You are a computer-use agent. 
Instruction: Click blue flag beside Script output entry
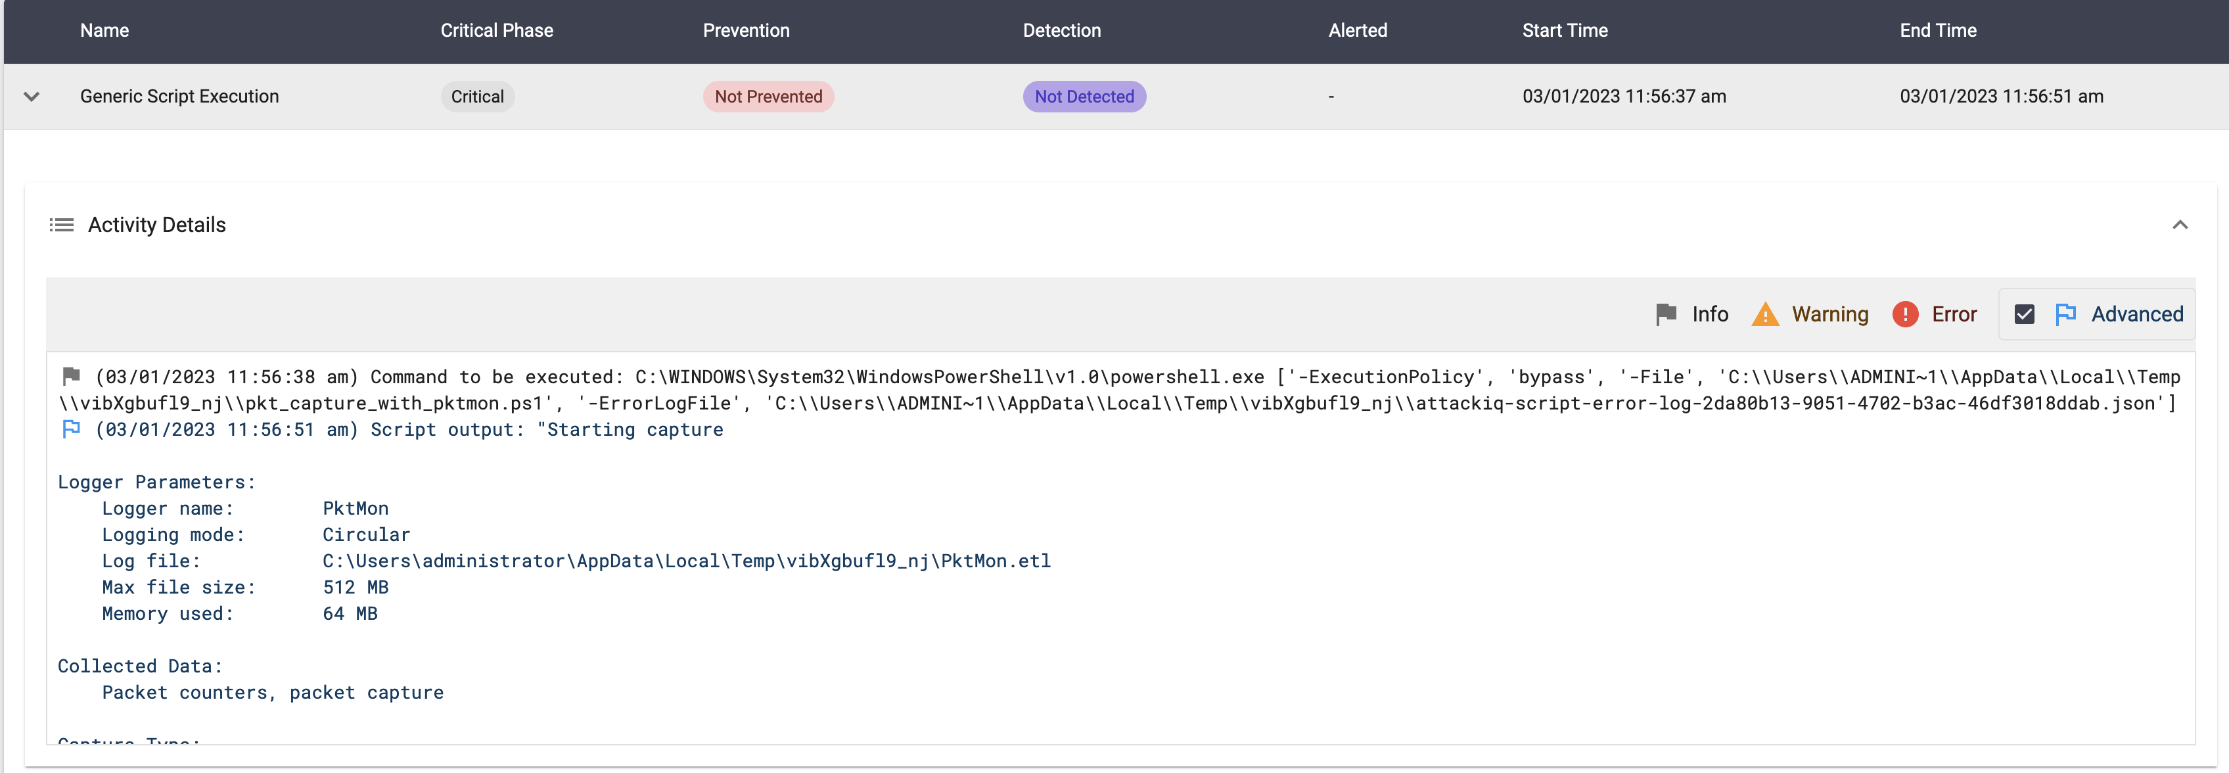(72, 429)
